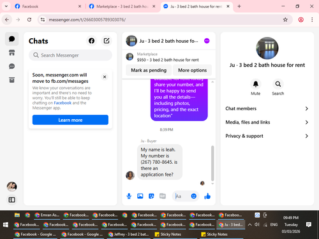
Task: Click the buyer's avatar beside the message
Action: (x=130, y=175)
